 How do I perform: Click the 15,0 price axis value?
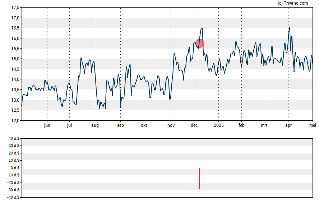coord(15,59)
